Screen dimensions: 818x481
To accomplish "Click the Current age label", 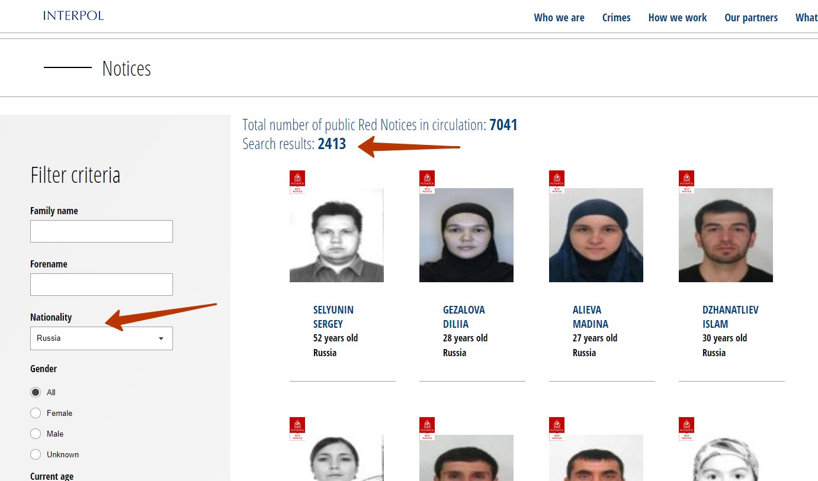I will [x=52, y=476].
